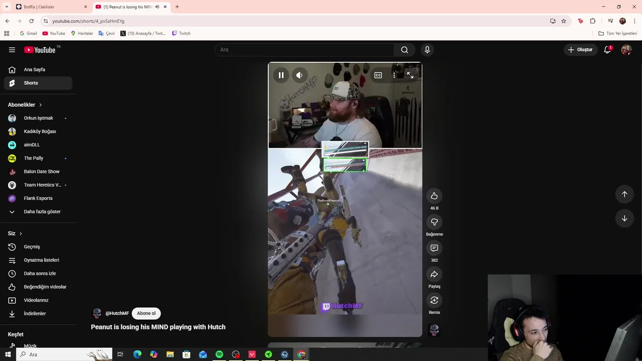Toggle closed captions on the Short
The height and width of the screenshot is (361, 642).
[378, 75]
